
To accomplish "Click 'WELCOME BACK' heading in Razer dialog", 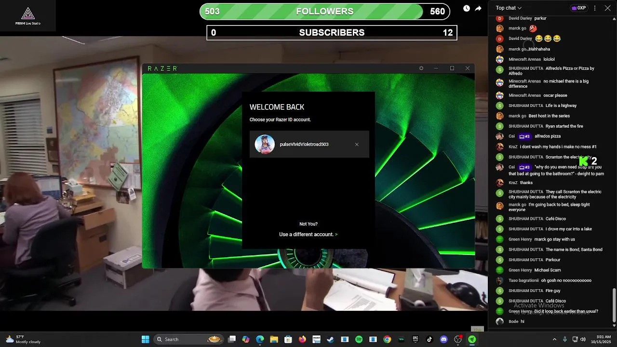I will 277,107.
